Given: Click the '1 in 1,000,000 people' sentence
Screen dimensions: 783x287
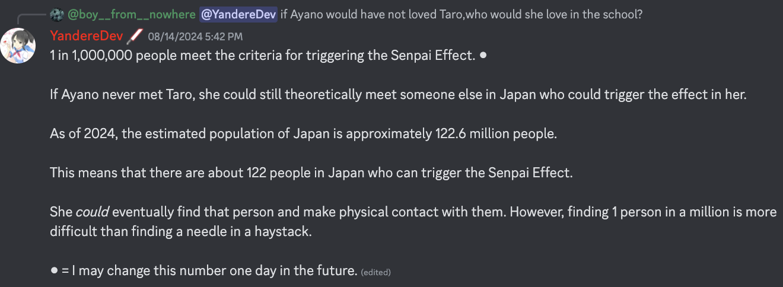Looking at the screenshot, I should [262, 56].
